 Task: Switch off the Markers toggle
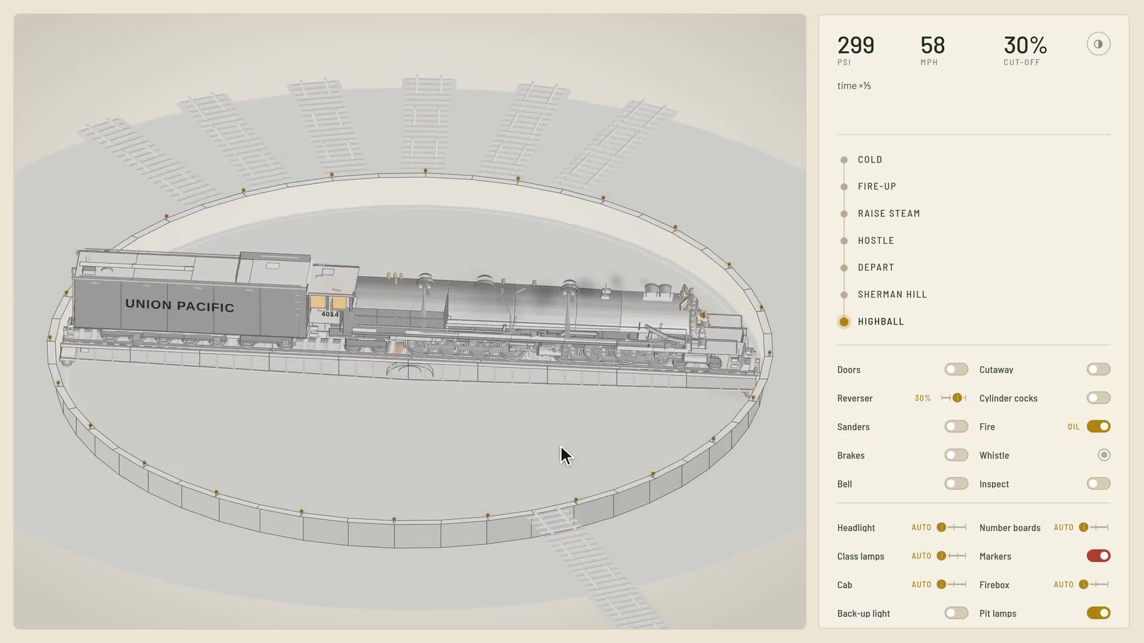pos(1098,556)
